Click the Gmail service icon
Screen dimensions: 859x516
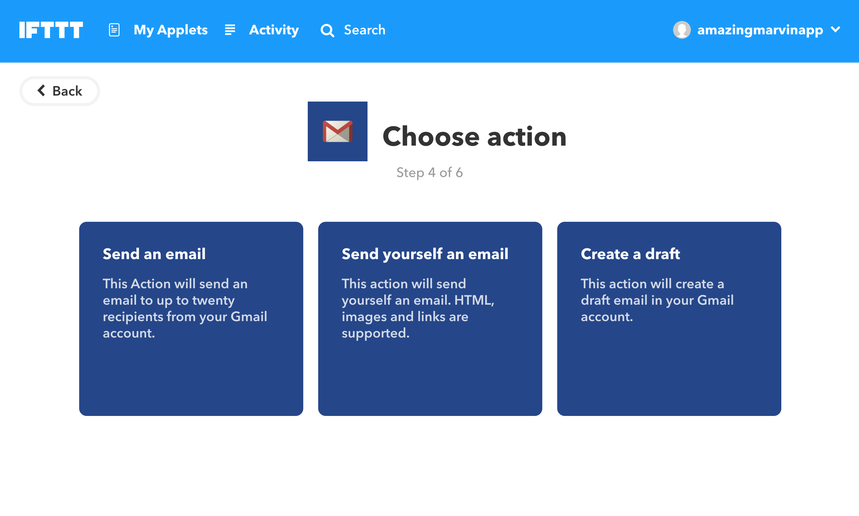pyautogui.click(x=338, y=131)
